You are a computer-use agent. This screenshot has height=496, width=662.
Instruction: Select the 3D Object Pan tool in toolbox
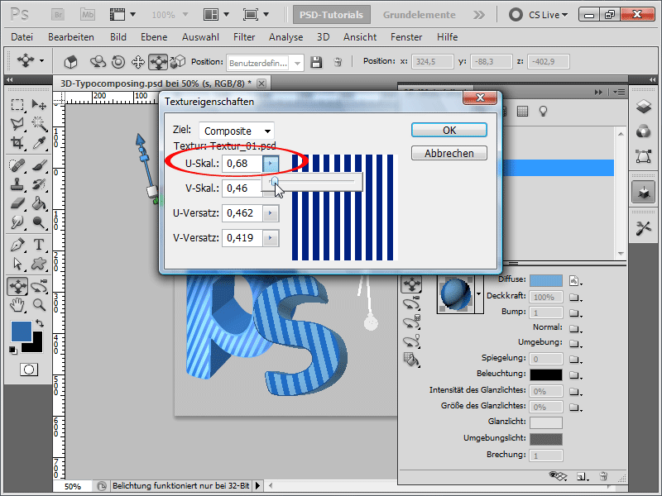click(17, 286)
